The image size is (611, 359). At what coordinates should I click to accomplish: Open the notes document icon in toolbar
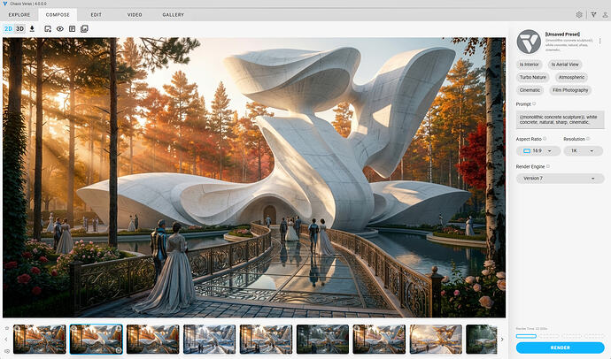point(72,28)
